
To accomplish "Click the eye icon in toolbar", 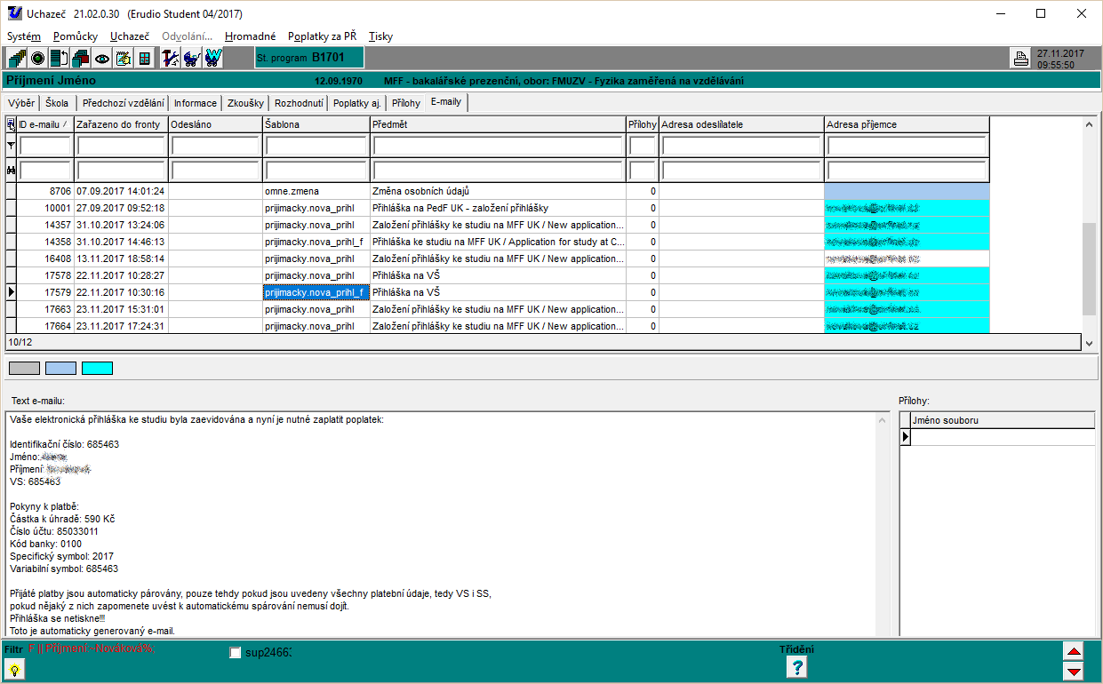I will pos(102,59).
